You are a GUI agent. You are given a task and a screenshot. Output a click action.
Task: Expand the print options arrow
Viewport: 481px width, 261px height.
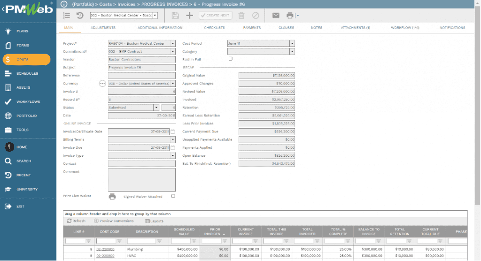pos(297,15)
